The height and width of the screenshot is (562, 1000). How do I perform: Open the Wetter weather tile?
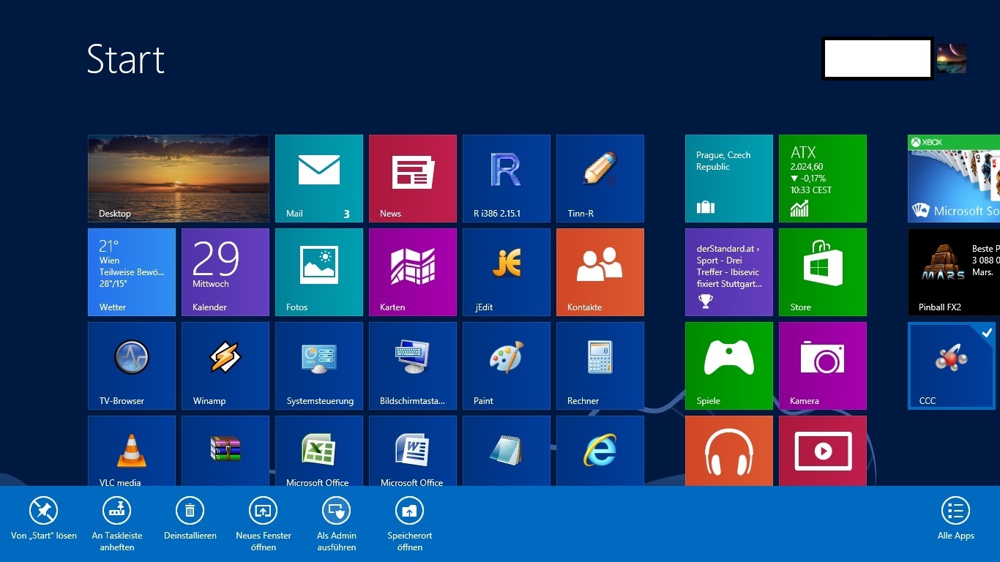tap(132, 272)
